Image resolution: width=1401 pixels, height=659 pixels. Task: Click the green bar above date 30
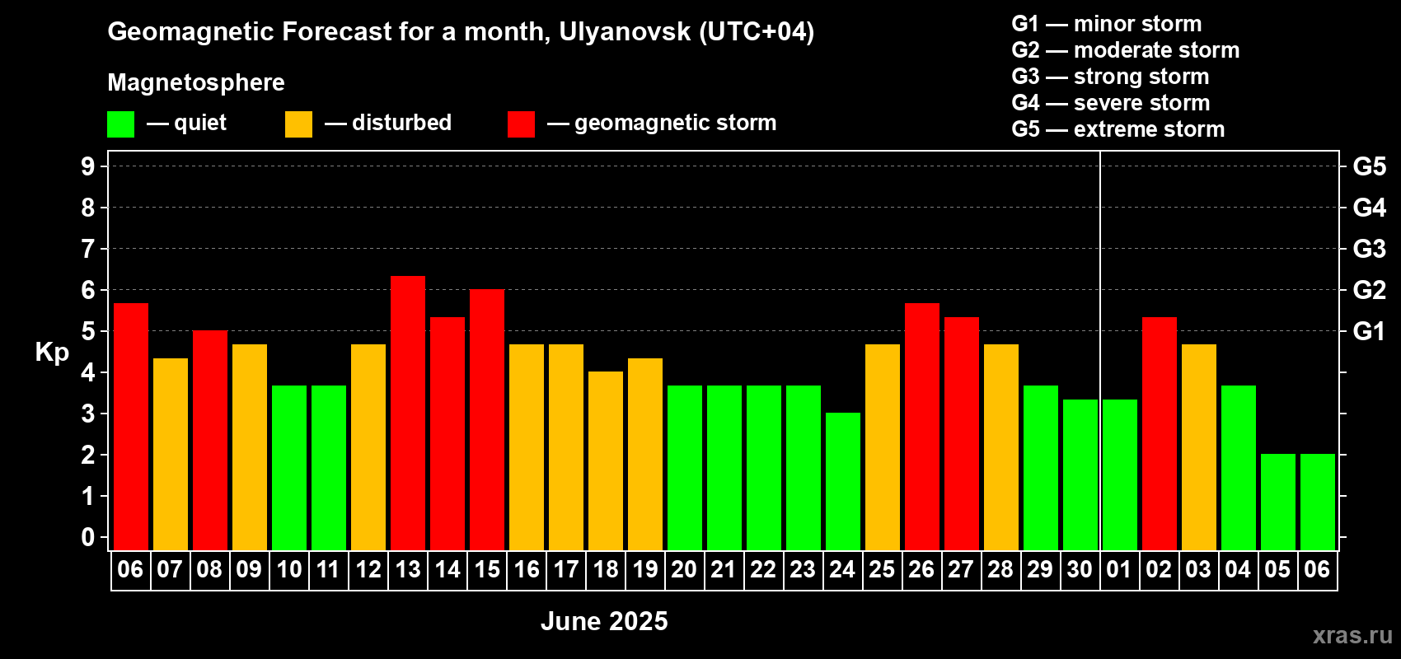1080,474
